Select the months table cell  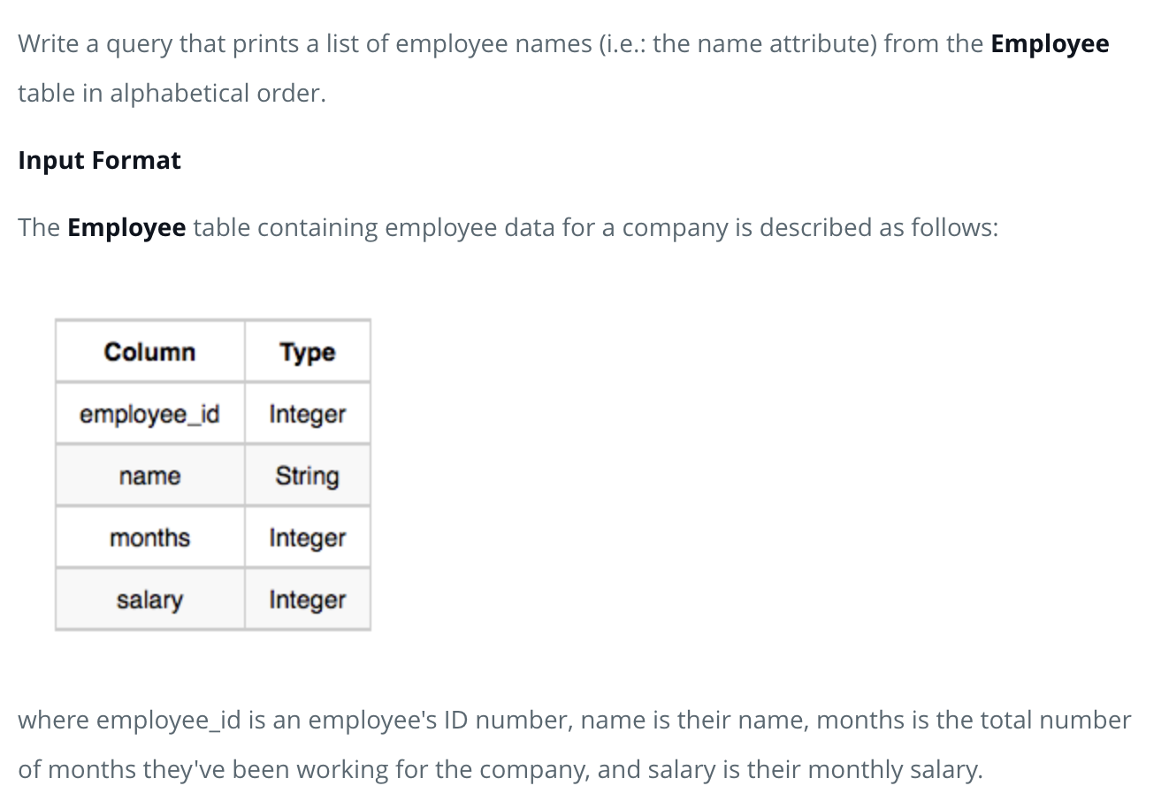coord(149,538)
